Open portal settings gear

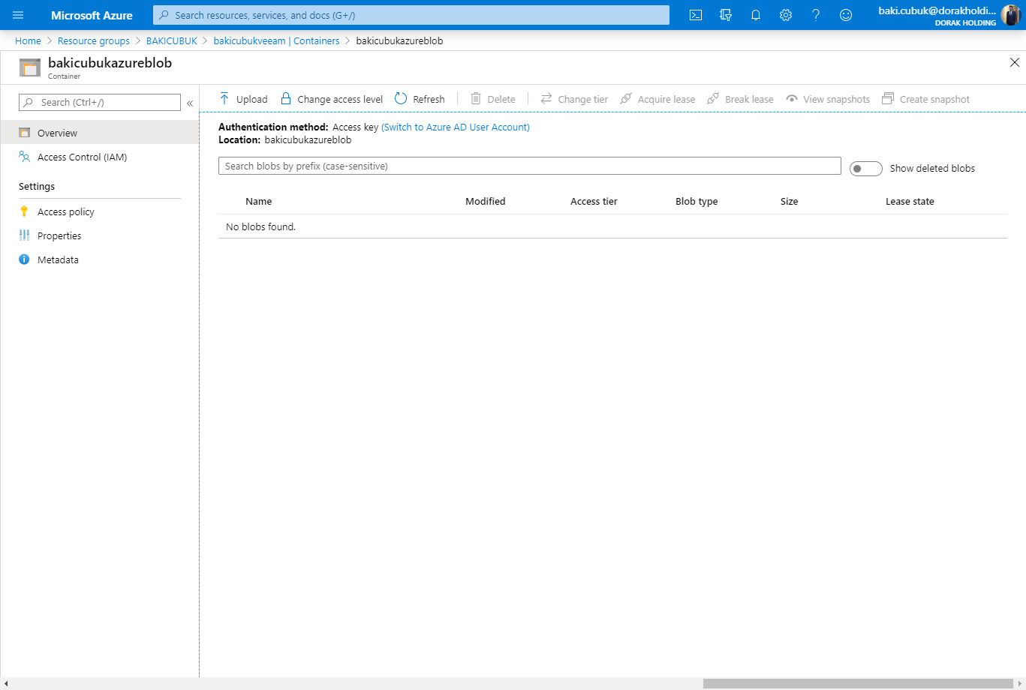786,15
